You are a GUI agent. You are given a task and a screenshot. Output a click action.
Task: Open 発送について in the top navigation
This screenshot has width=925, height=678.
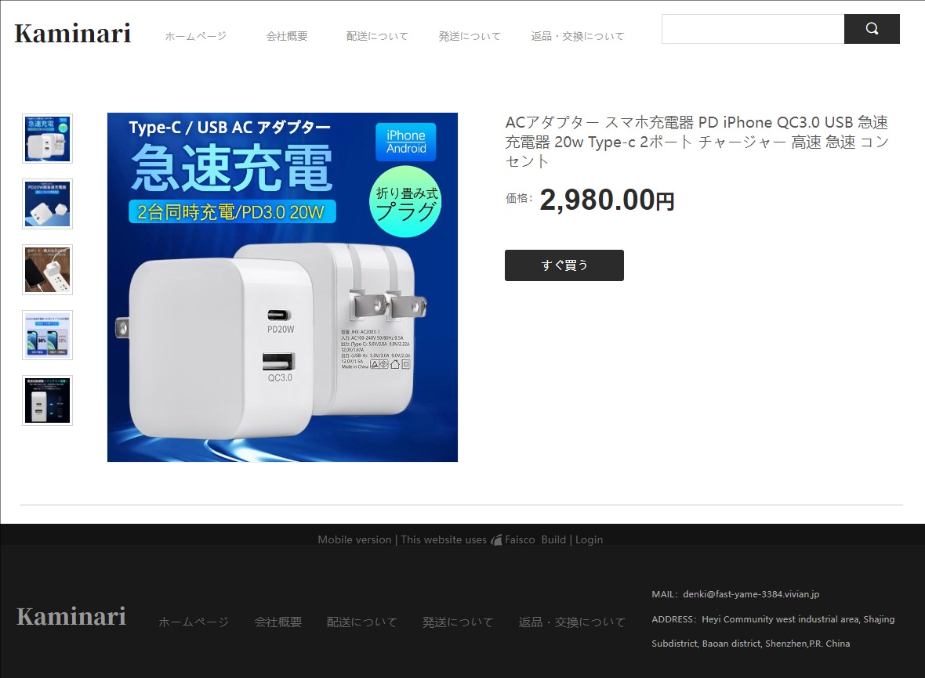(x=470, y=37)
